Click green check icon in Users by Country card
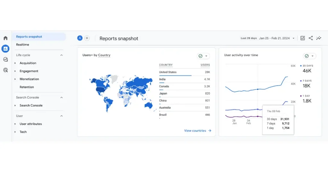The width and height of the screenshot is (328, 172). coord(201,56)
